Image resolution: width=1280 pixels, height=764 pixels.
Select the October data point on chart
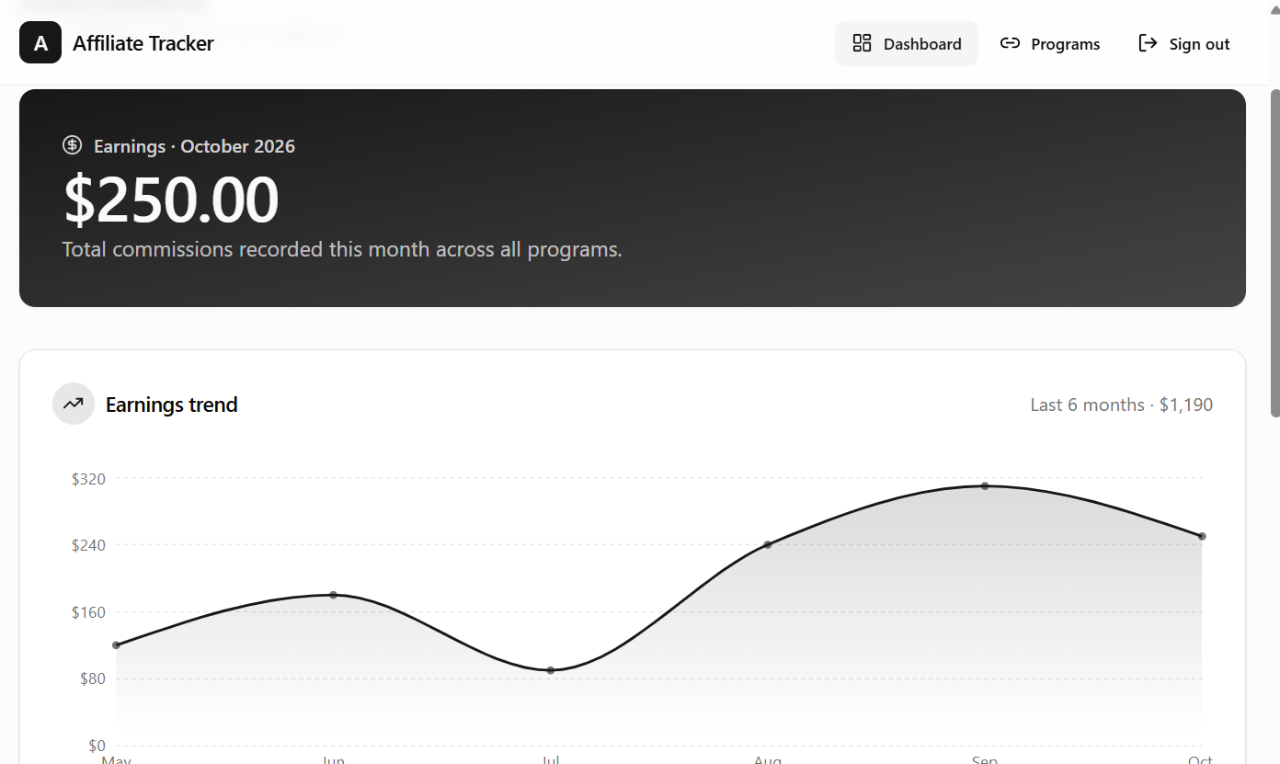point(1202,536)
